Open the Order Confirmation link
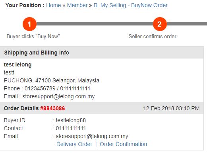Screen dimensions: 207x156 click(x=123, y=144)
